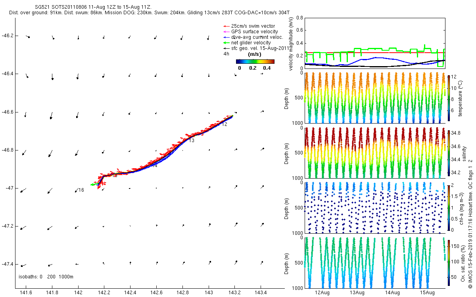The height and width of the screenshot is (297, 476).
Task: Click the 'isobaths: 0 200 1000m' label
Action: (x=46, y=277)
